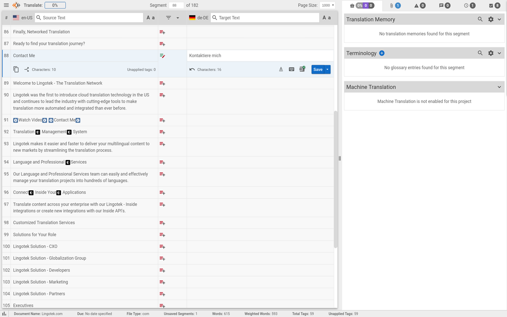Screen dimensions: 507x317
Task: Open the Save button dropdown arrow
Action: [328, 69]
